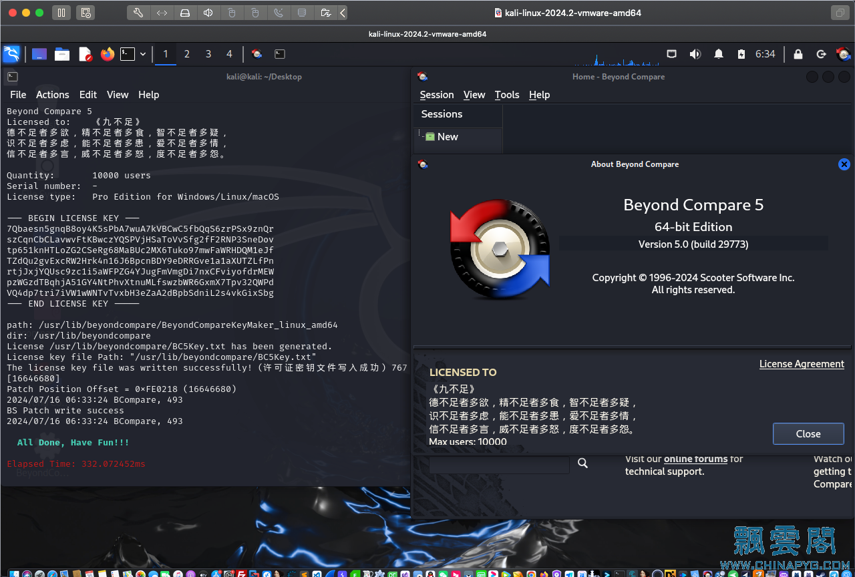Viewport: 855px width, 577px height.
Task: Switch to workspace 2
Action: (x=187, y=54)
